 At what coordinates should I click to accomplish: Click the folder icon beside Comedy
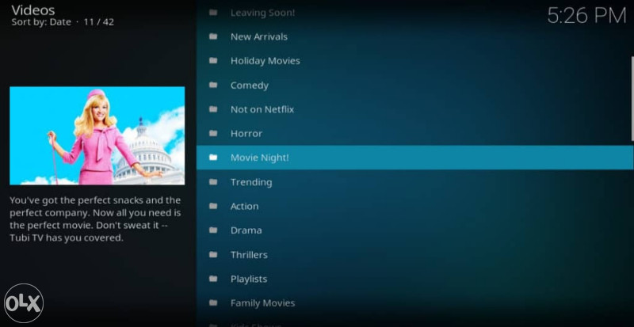(x=213, y=86)
